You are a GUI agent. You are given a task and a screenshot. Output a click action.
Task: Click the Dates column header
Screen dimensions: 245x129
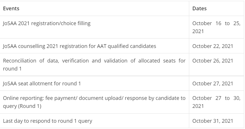click(199, 9)
